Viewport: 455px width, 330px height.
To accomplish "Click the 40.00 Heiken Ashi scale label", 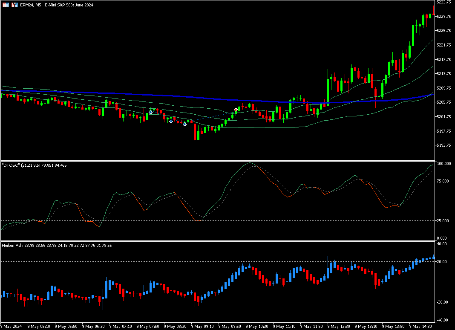I will (x=442, y=244).
